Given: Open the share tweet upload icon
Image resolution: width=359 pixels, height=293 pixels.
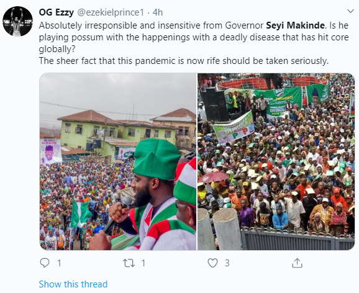Looking at the screenshot, I should [x=297, y=263].
